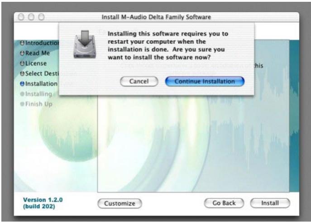Click the Go Back button
The width and height of the screenshot is (311, 222).
(224, 203)
